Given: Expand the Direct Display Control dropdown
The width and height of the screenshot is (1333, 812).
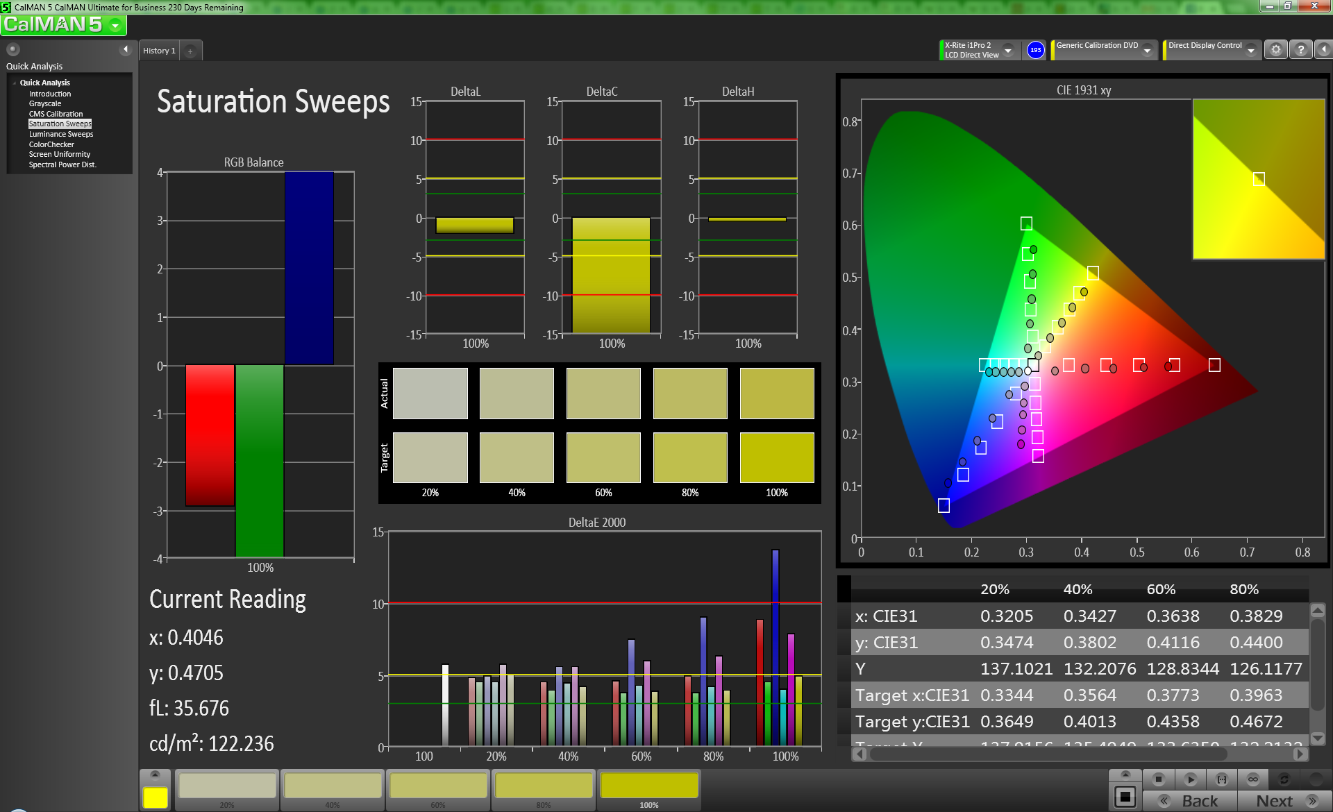Looking at the screenshot, I should 1251,50.
